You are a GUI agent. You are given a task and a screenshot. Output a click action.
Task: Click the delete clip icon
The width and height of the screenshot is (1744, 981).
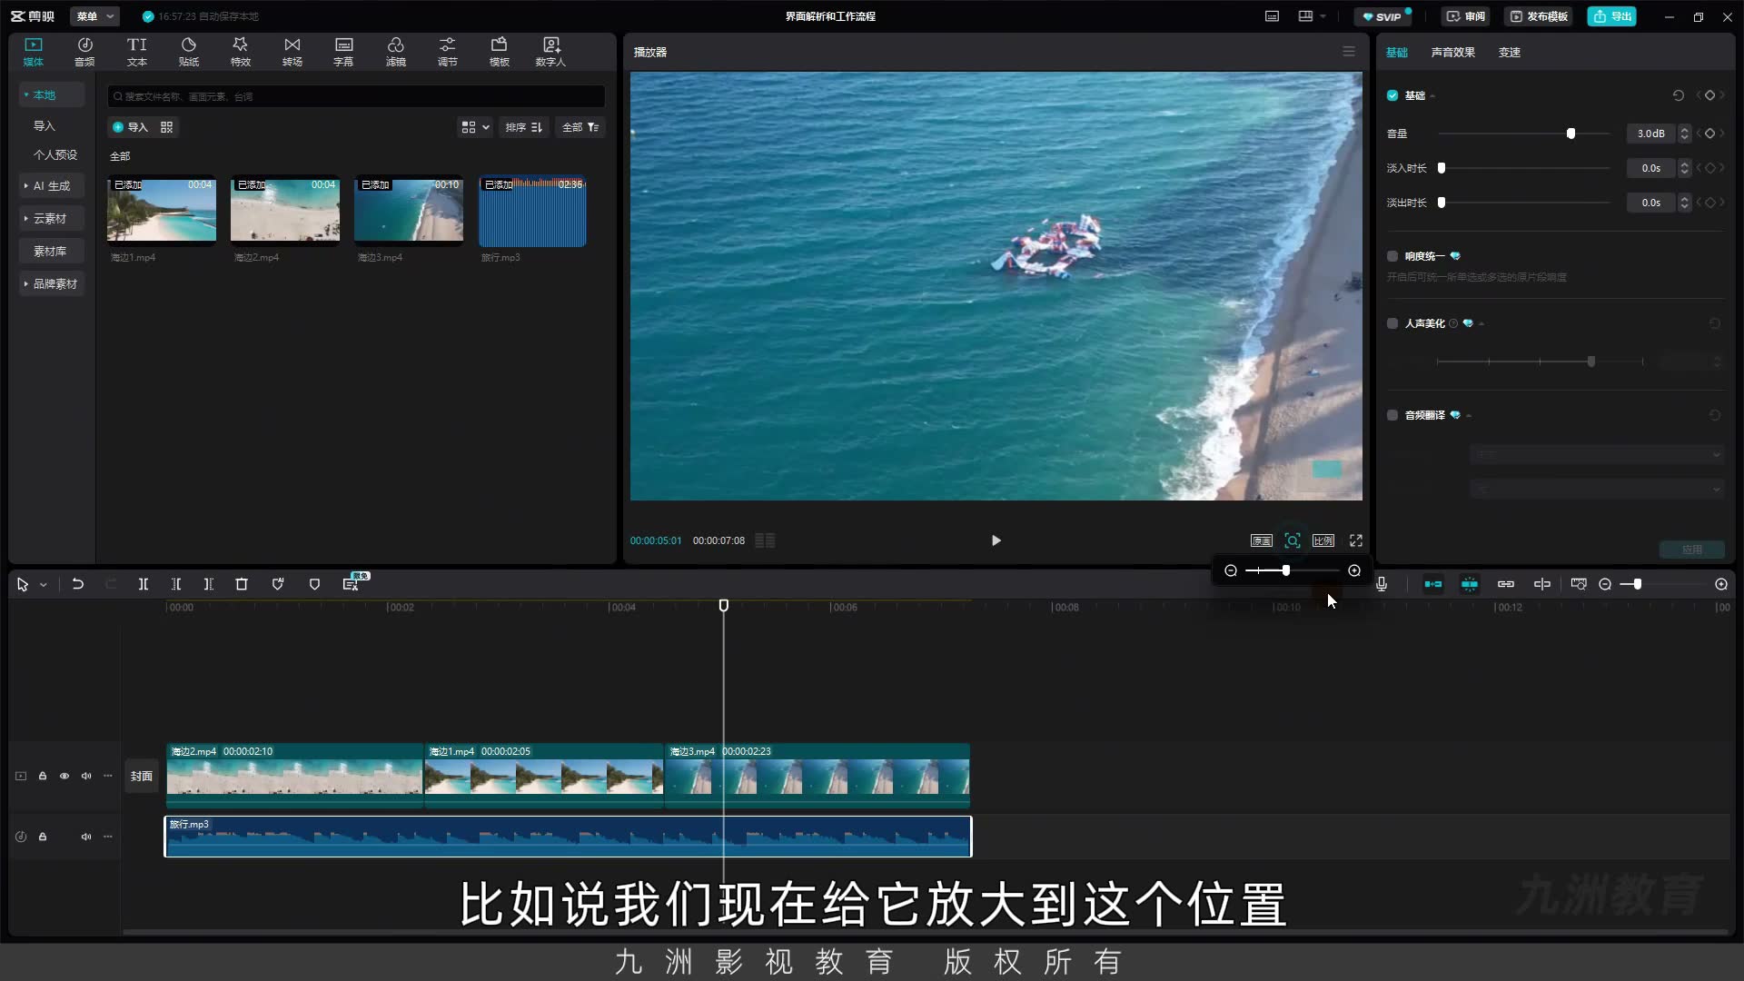(242, 584)
